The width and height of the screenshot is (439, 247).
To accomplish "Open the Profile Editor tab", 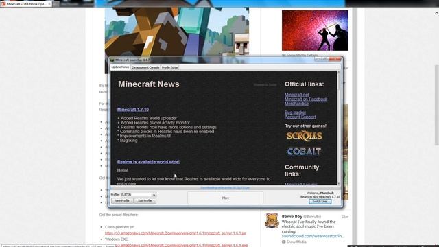I will click(x=169, y=67).
